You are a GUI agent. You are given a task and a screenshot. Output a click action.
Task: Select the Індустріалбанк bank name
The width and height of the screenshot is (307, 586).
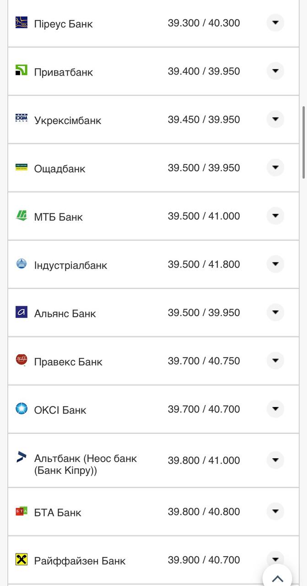70,265
